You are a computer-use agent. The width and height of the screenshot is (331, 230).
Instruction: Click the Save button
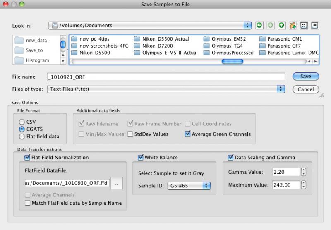(306, 77)
